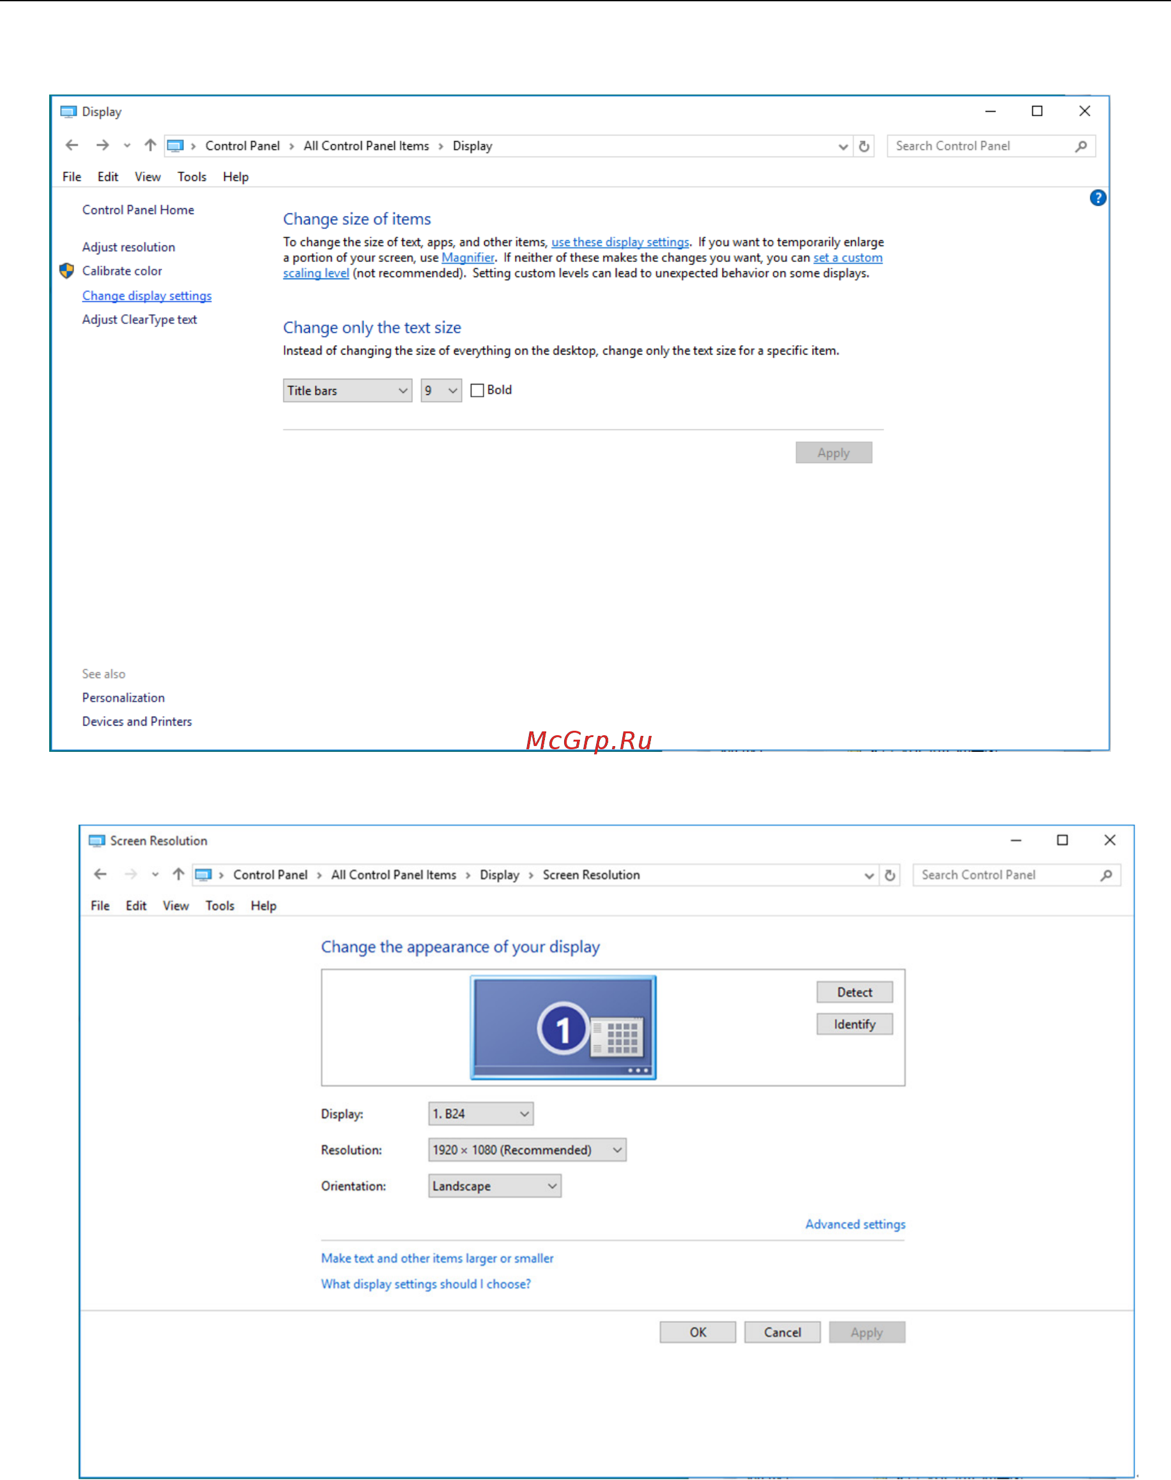Screen dimensions: 1171x1480
Task: Click OK in the Screen Resolution window
Action: 697,1332
